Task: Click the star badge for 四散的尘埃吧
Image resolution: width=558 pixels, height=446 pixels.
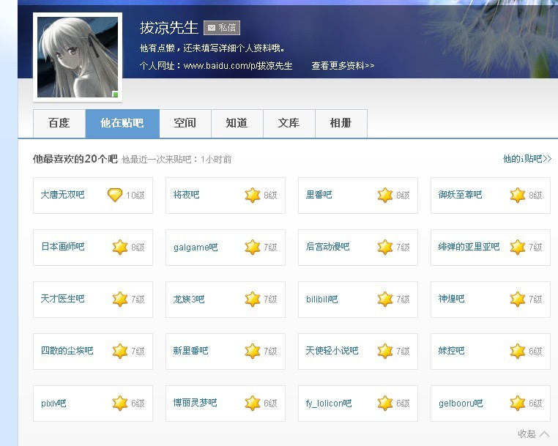Action: coord(120,351)
